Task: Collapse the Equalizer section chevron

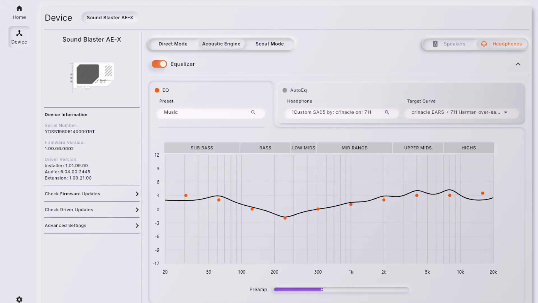Action: (518, 64)
